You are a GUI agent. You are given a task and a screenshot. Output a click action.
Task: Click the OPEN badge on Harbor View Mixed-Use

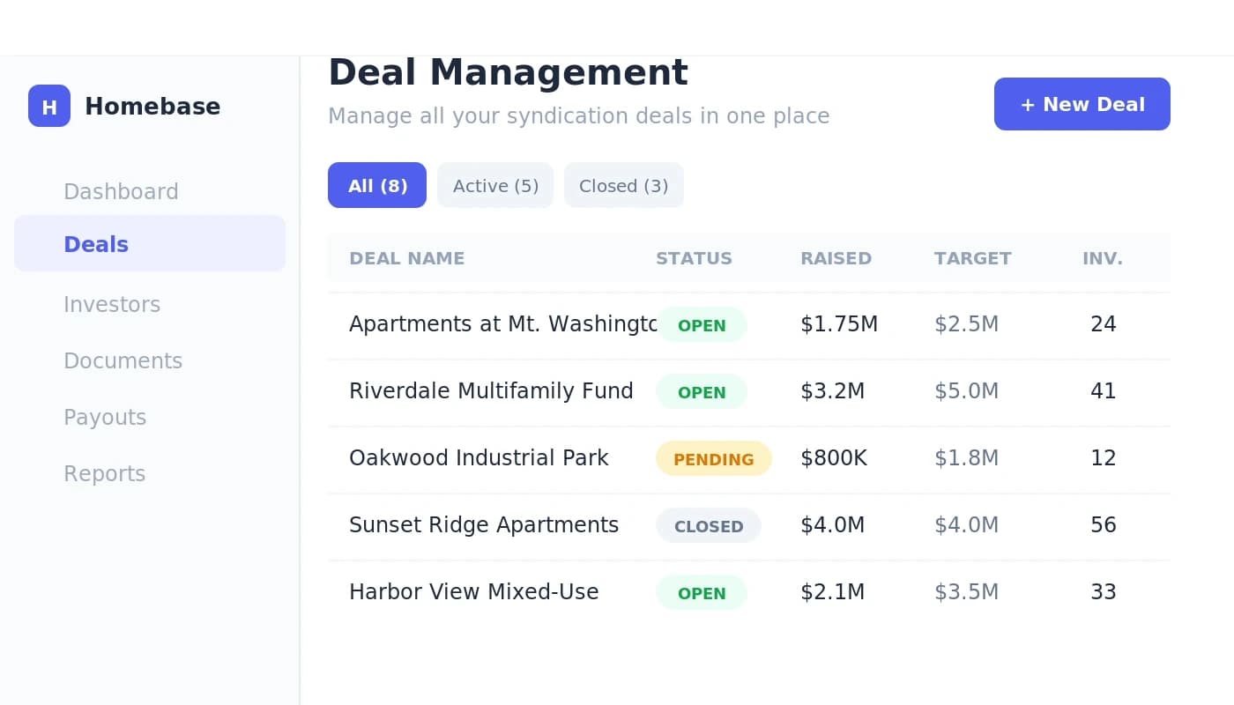[702, 592]
